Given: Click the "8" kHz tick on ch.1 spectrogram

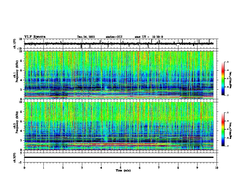Looking at the screenshot, I should click(x=21, y=61).
